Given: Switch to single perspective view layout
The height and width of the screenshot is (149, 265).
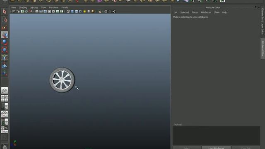Looking at the screenshot, I should click(5, 91).
